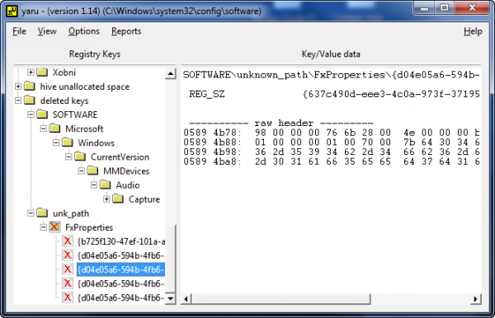Select the deleted keys item
495x318 pixels.
click(x=64, y=101)
